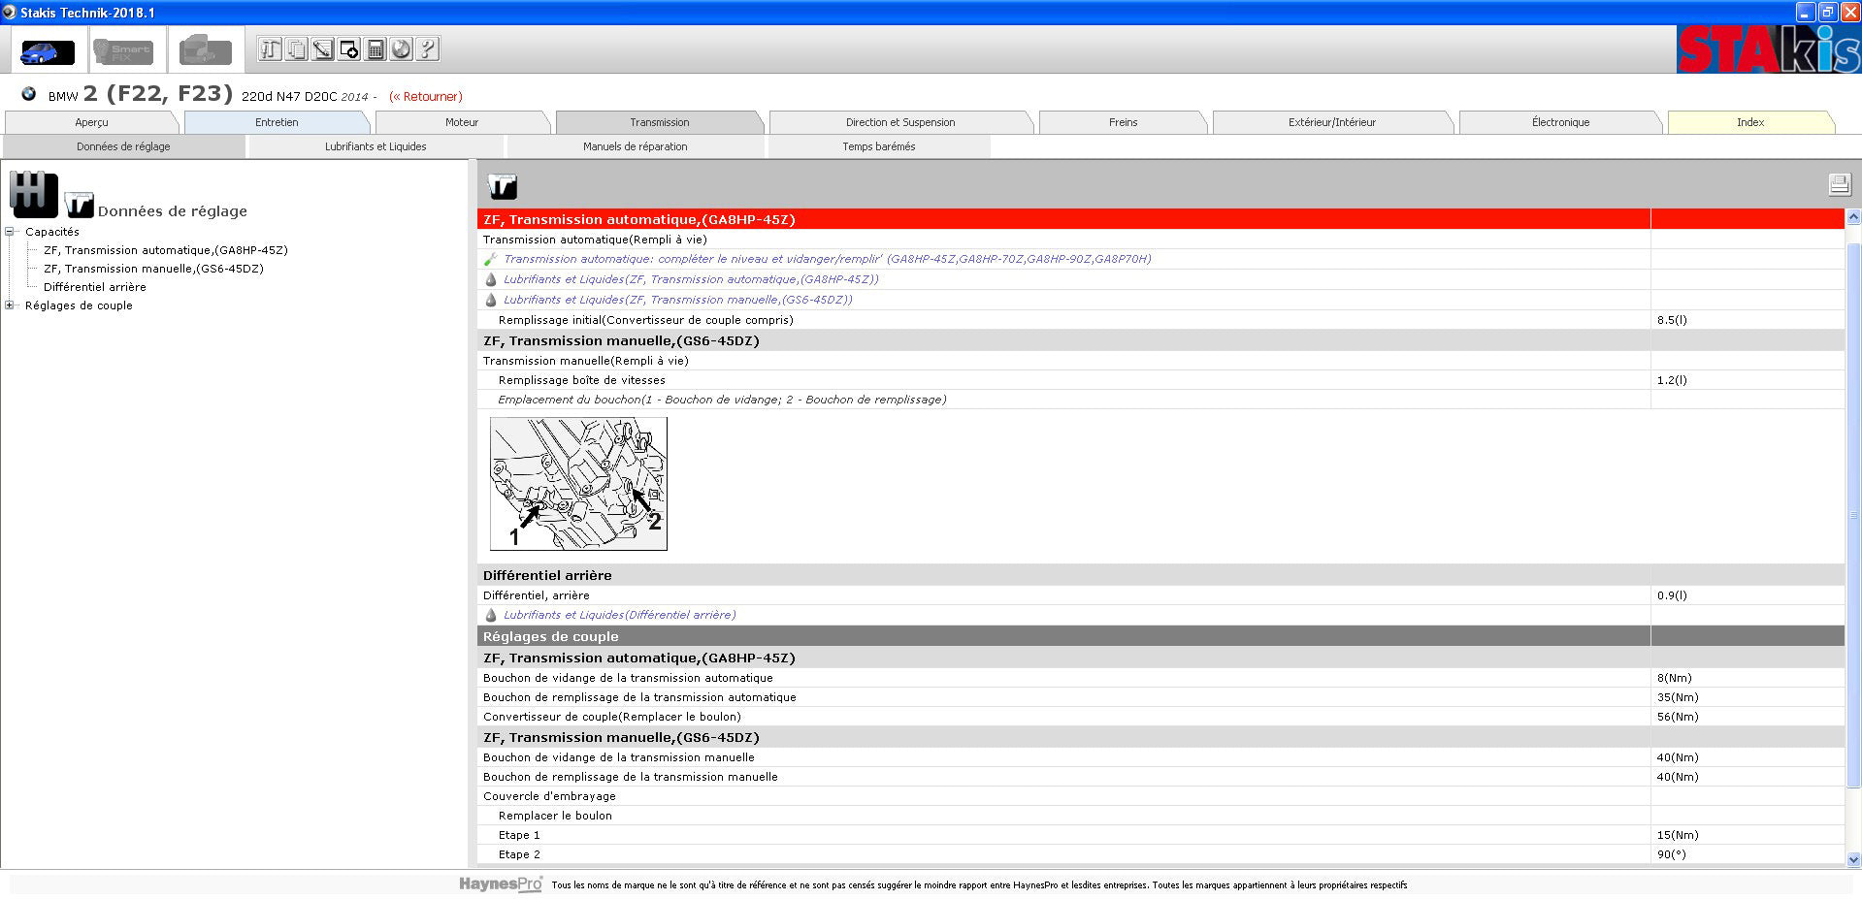Click the pencil notes toolbar icon
This screenshot has height=899, width=1862.
(x=322, y=49)
